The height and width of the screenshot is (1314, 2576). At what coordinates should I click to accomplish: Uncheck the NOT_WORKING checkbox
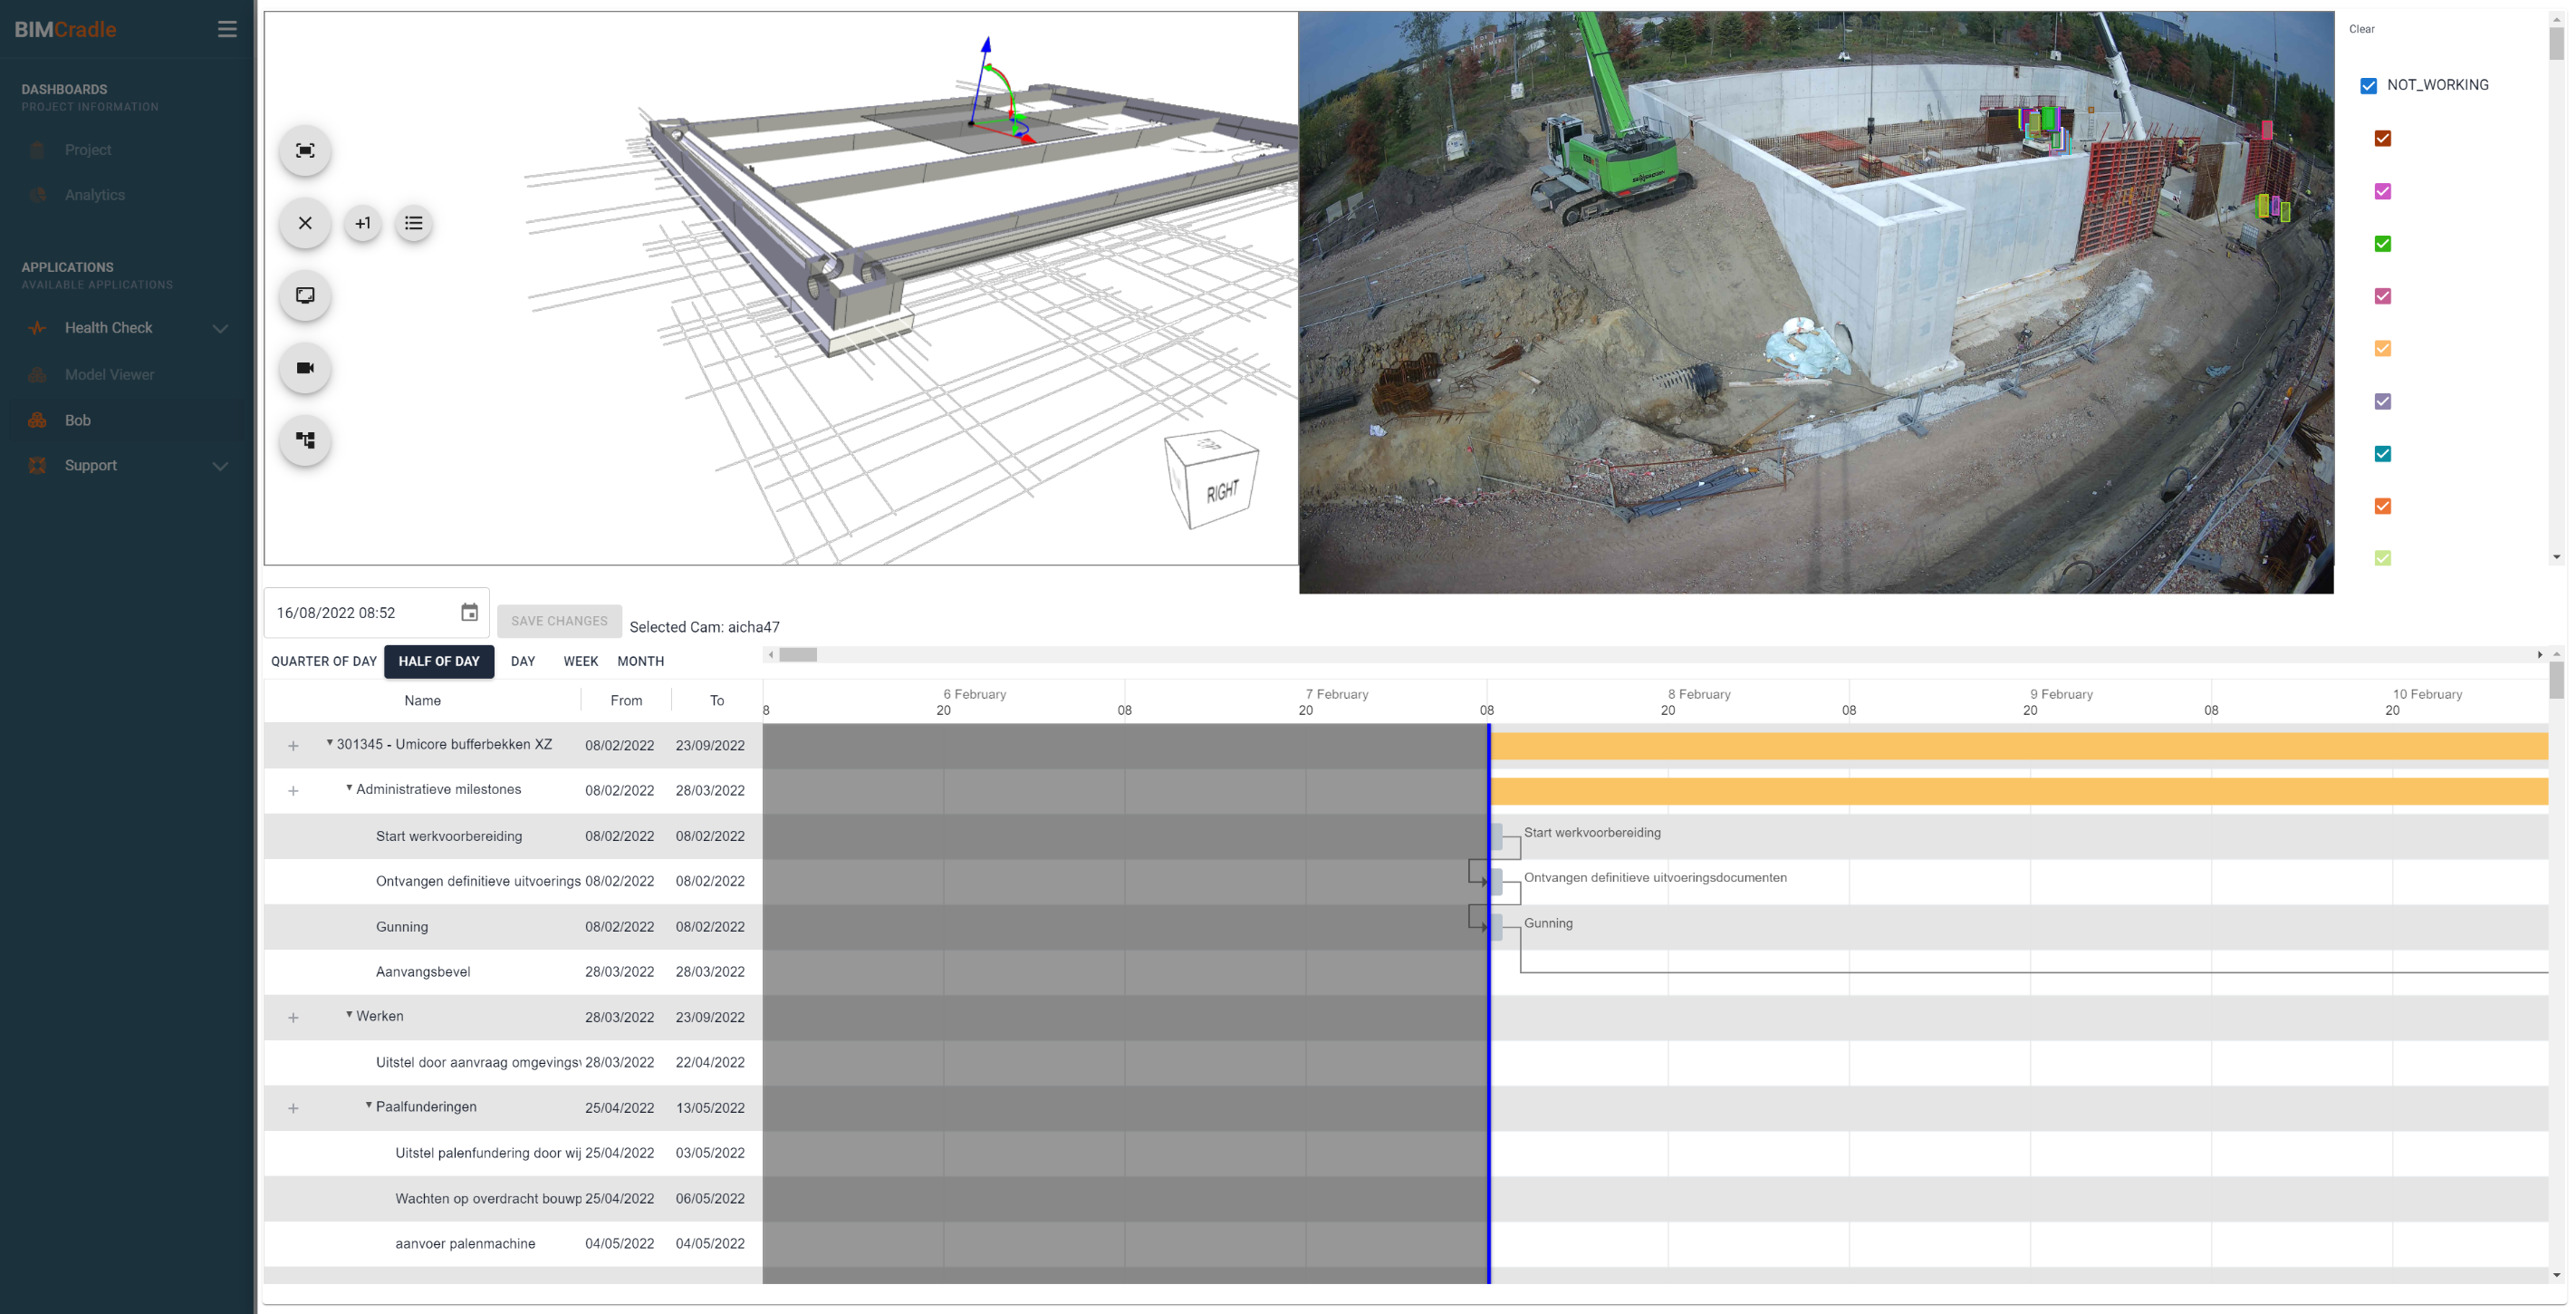[2368, 85]
